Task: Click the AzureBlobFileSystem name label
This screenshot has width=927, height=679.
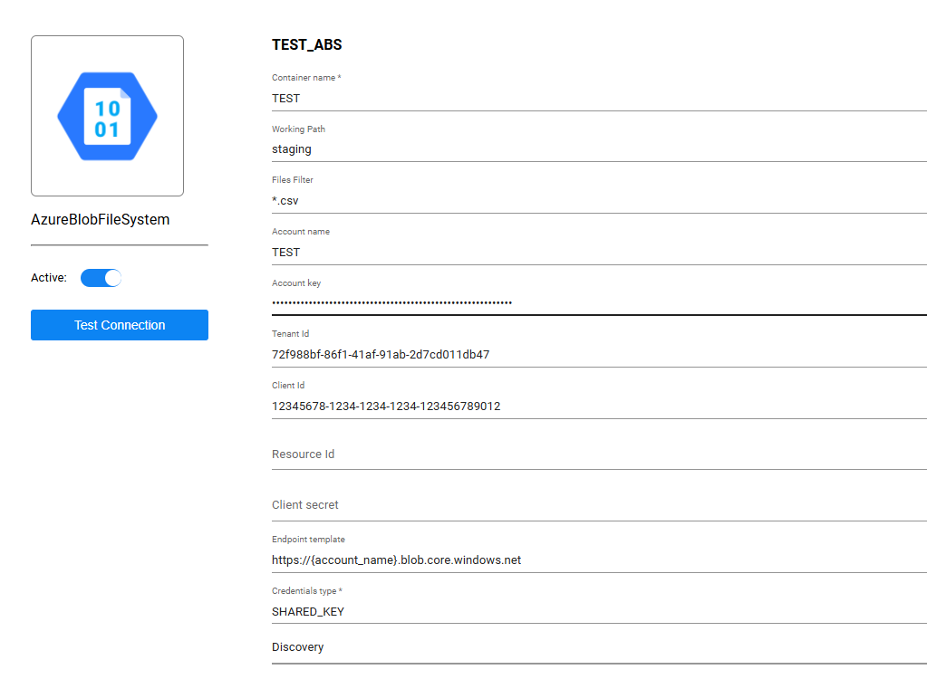Action: pos(101,219)
